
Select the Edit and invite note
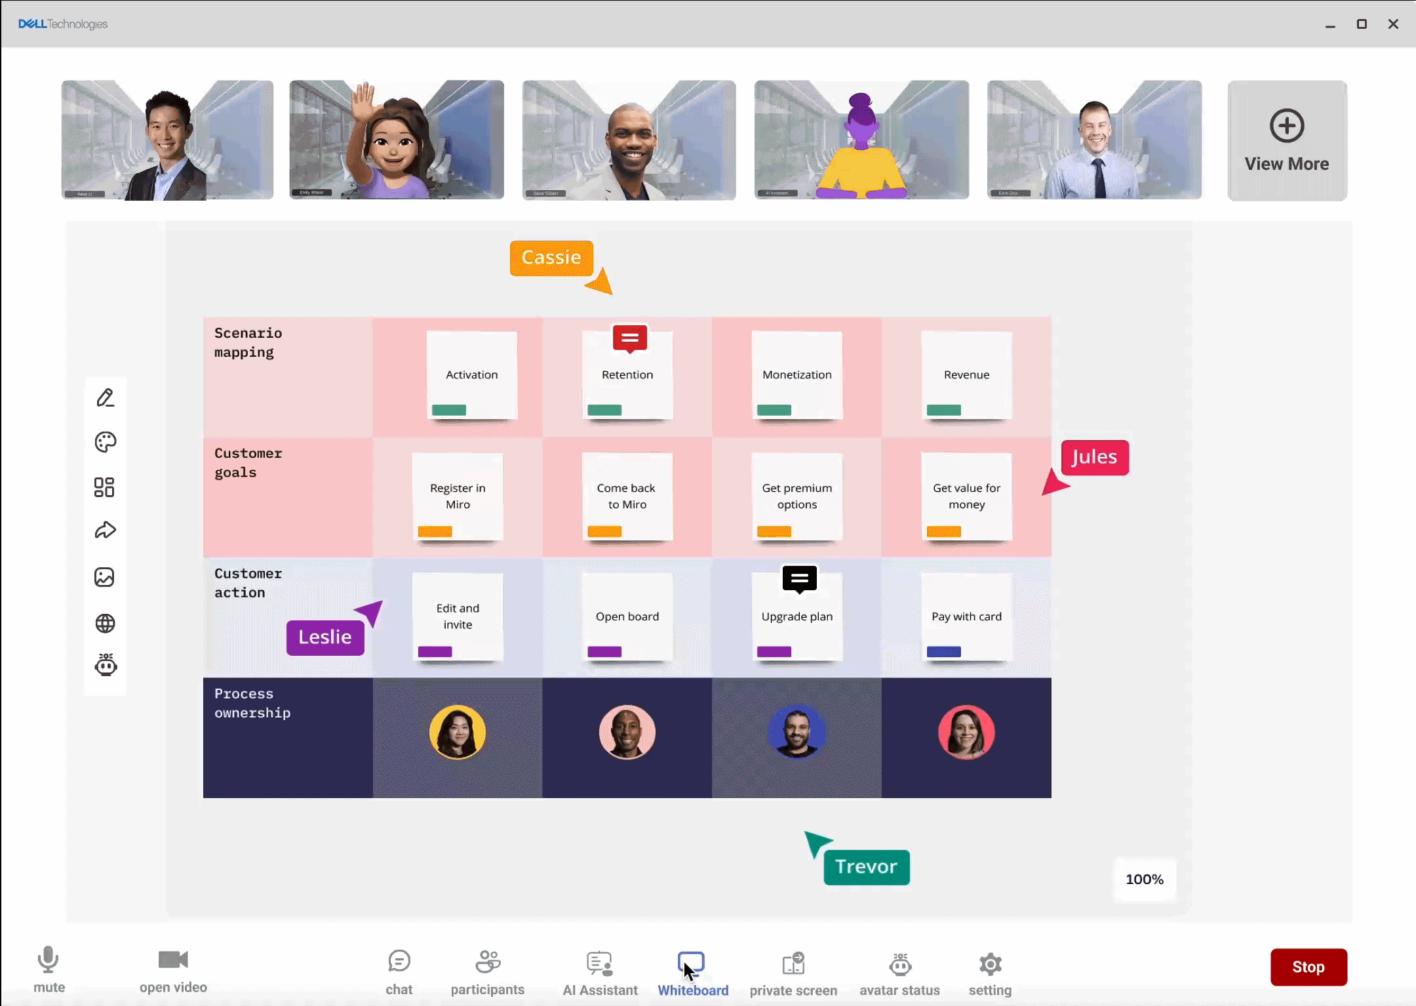(458, 616)
